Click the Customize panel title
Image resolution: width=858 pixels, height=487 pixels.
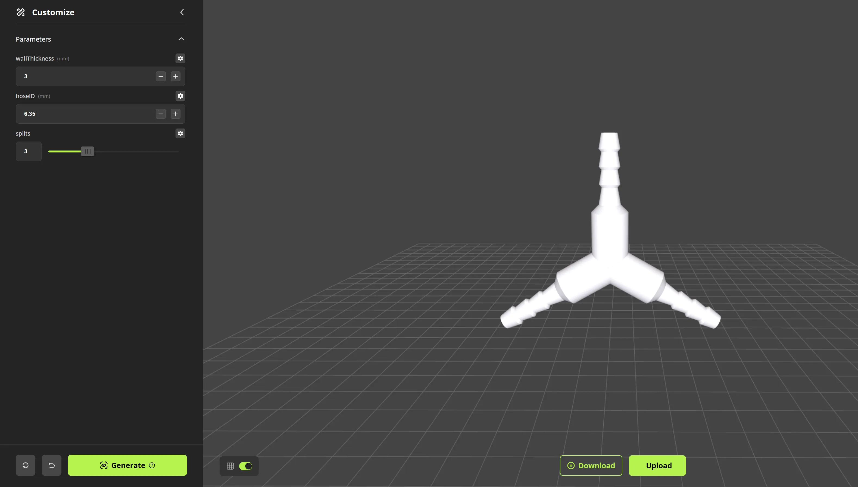tap(53, 13)
